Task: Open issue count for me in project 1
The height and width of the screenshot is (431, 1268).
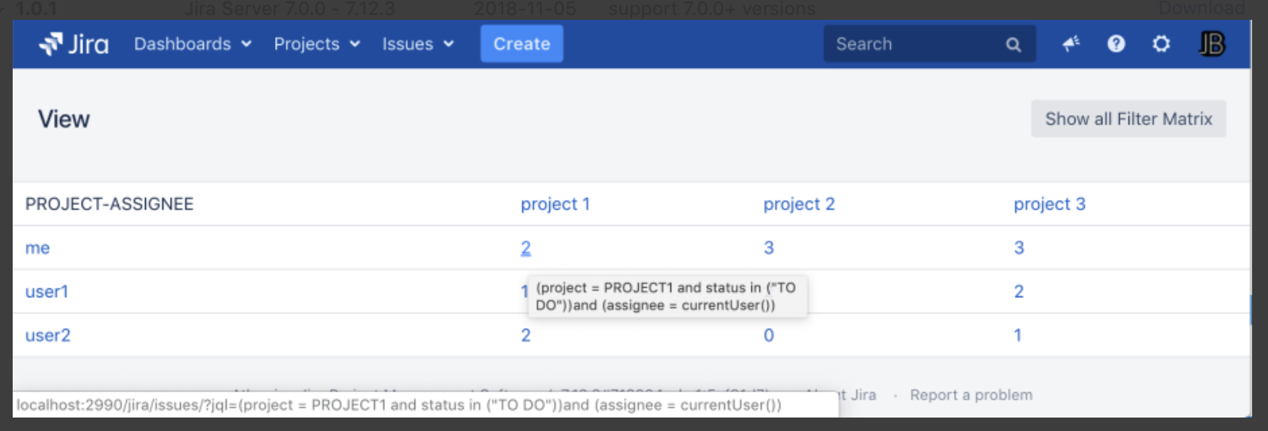Action: [x=525, y=248]
